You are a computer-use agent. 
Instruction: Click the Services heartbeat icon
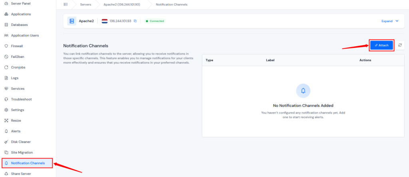[6, 88]
